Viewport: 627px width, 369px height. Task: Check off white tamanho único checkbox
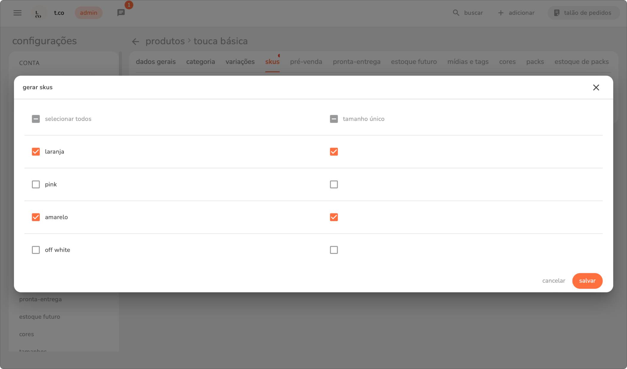click(334, 250)
